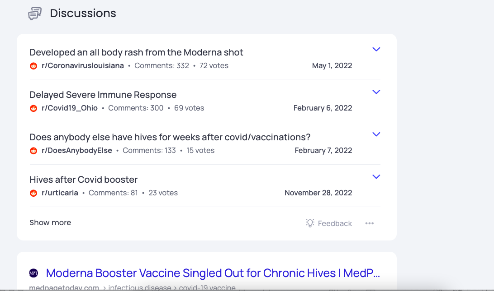Click Reddit icon next to r/urticaria
Screen dimensions: 494x291
(33, 193)
